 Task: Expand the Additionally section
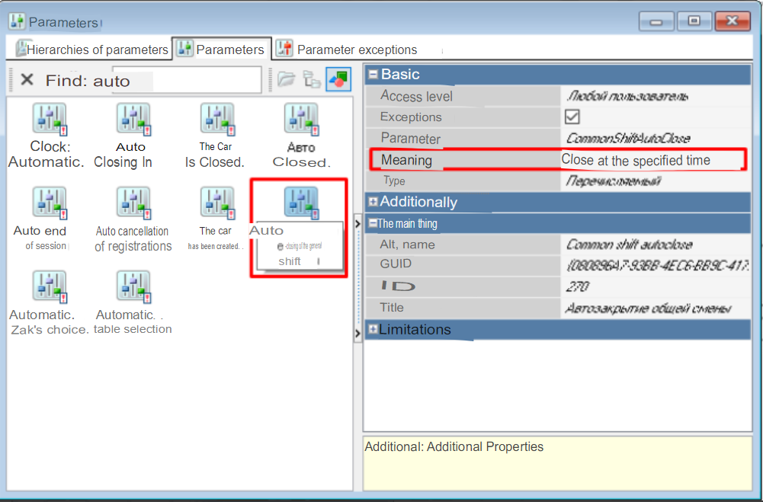click(x=373, y=202)
